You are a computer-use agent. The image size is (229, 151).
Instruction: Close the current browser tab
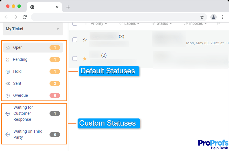57,7
